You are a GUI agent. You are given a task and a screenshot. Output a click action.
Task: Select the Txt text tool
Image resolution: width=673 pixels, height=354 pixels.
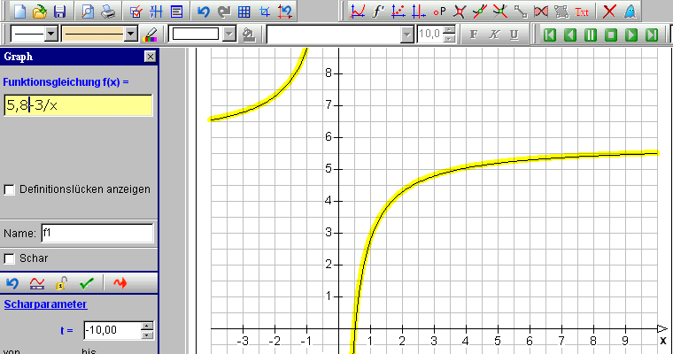click(582, 12)
